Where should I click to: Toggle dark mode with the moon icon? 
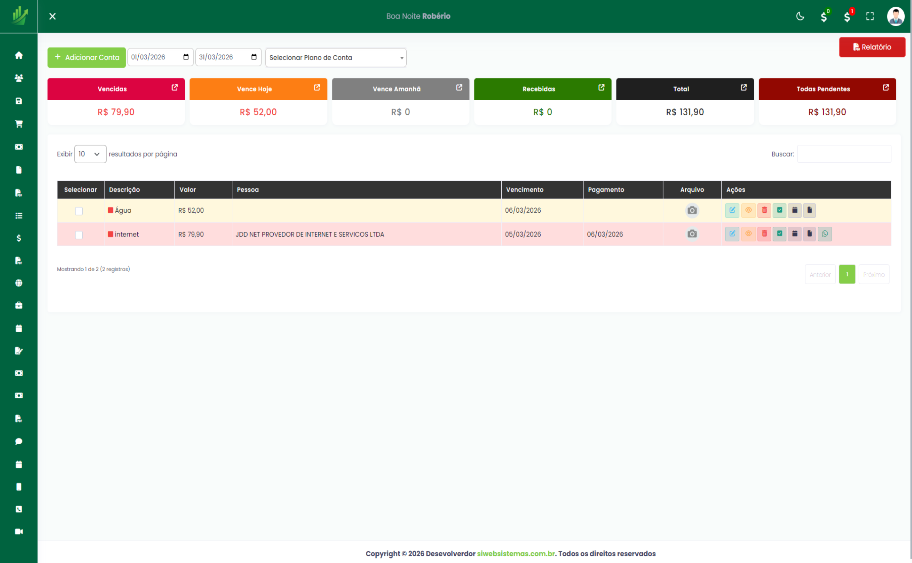coord(800,16)
